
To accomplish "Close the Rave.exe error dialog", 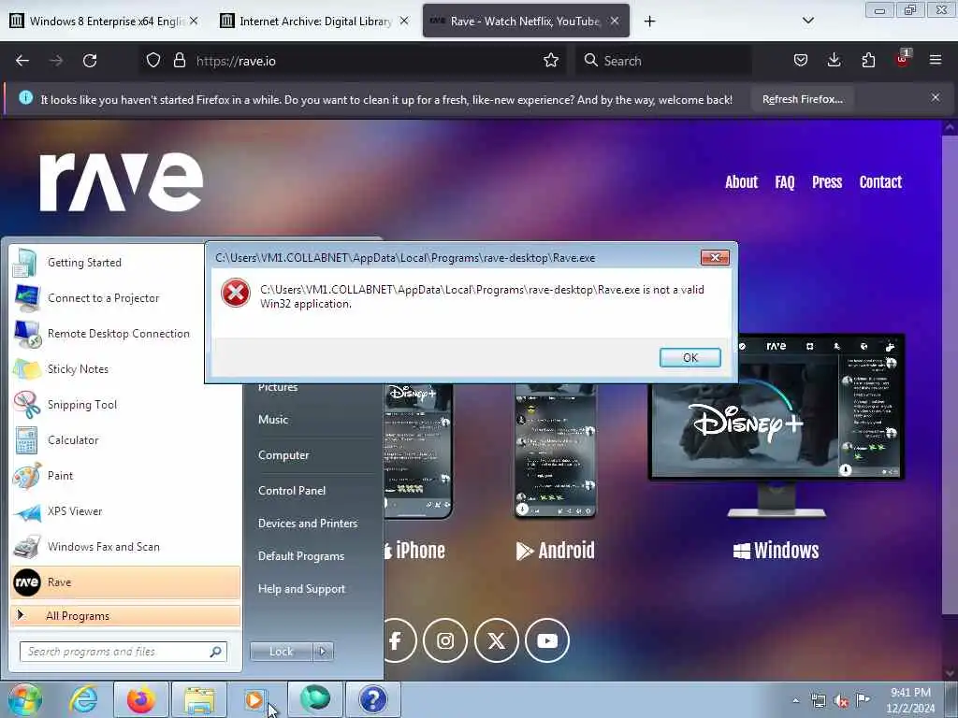I will click(714, 258).
